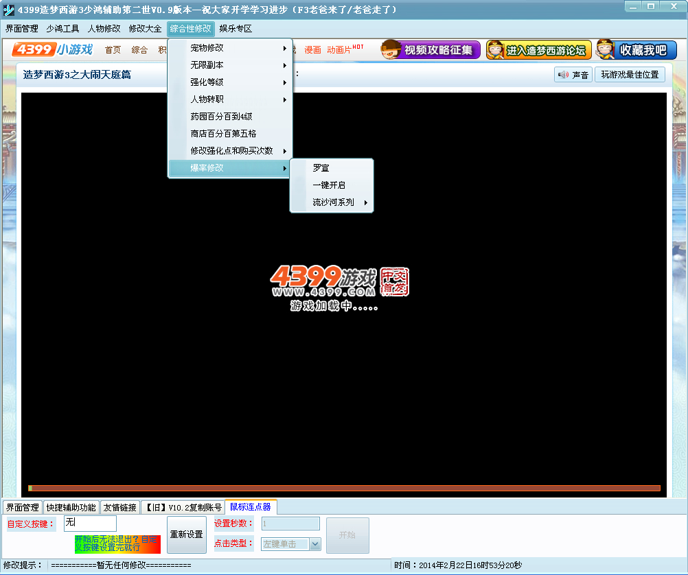The image size is (688, 575).
Task: Open the 人物修改 menu
Action: coord(104,29)
